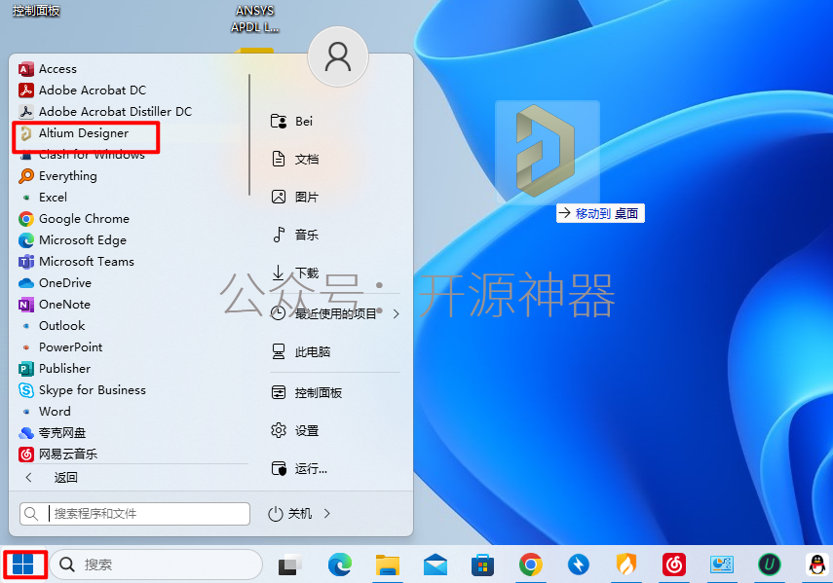Image resolution: width=833 pixels, height=583 pixels.
Task: Open Adobe Acrobat Distiller DC
Action: pyautogui.click(x=105, y=111)
